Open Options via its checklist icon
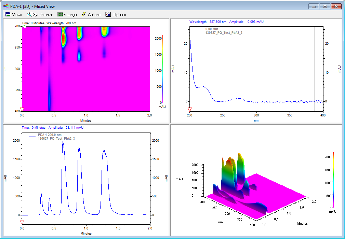The height and width of the screenshot is (239, 345). [108, 14]
